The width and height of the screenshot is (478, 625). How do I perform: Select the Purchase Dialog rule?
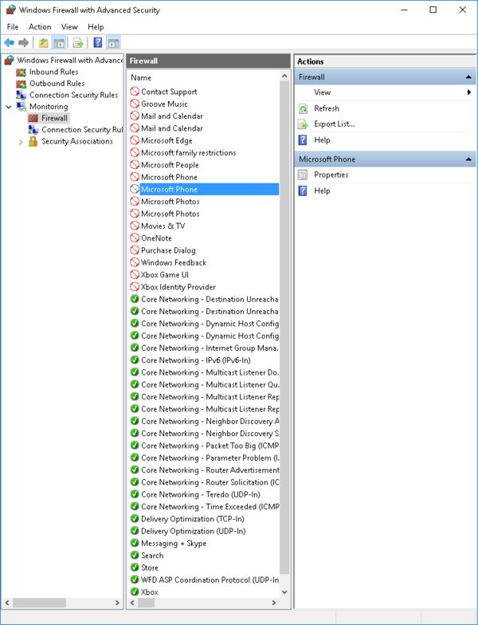tap(168, 250)
